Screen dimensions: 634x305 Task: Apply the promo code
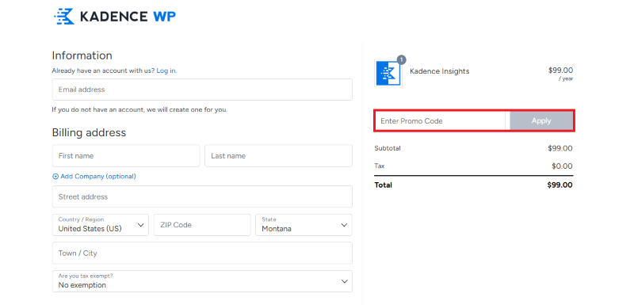541,120
